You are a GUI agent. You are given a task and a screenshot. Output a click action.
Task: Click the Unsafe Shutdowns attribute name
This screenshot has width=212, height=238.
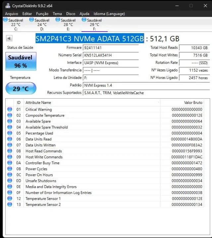41,181
